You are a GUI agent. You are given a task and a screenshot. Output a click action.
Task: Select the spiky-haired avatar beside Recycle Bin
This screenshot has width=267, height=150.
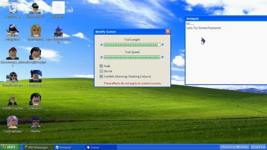coord(35,8)
